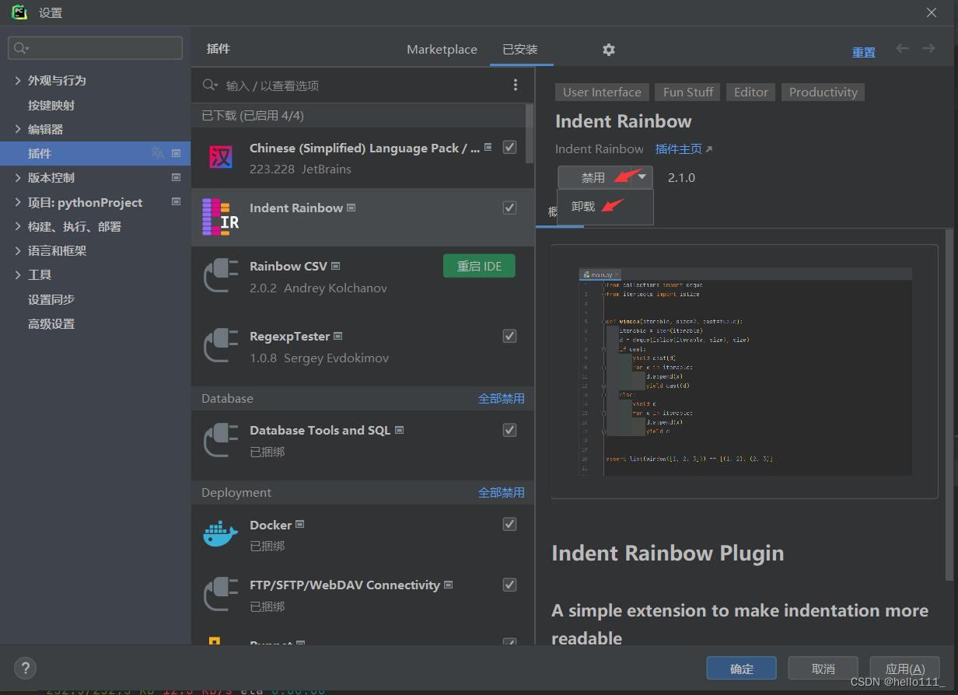Click the help question mark button
Screen dimensions: 958x695
[25, 668]
